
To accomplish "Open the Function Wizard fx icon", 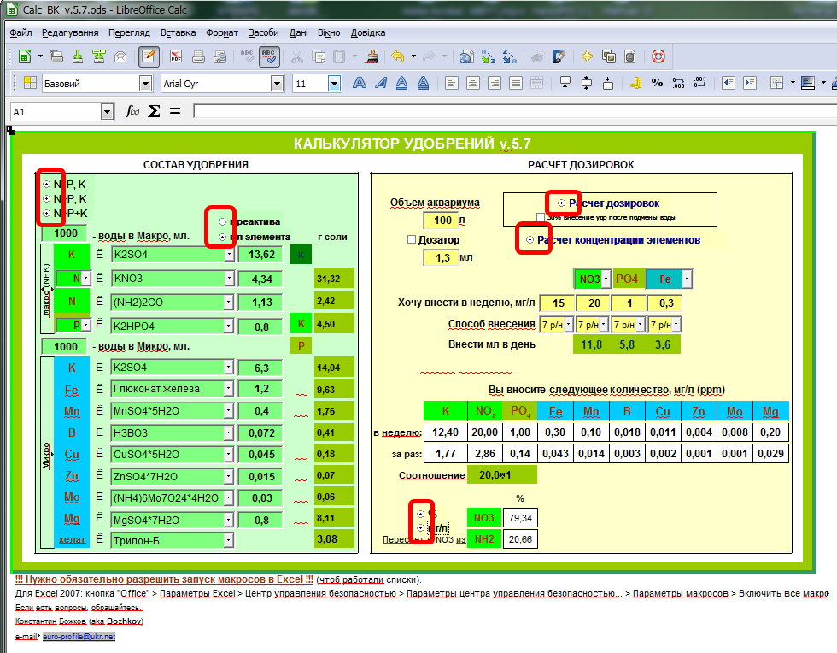I will (x=132, y=111).
